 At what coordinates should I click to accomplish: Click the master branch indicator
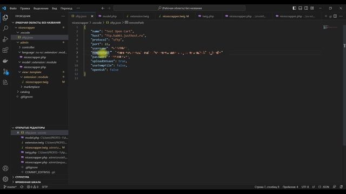pos(10,187)
